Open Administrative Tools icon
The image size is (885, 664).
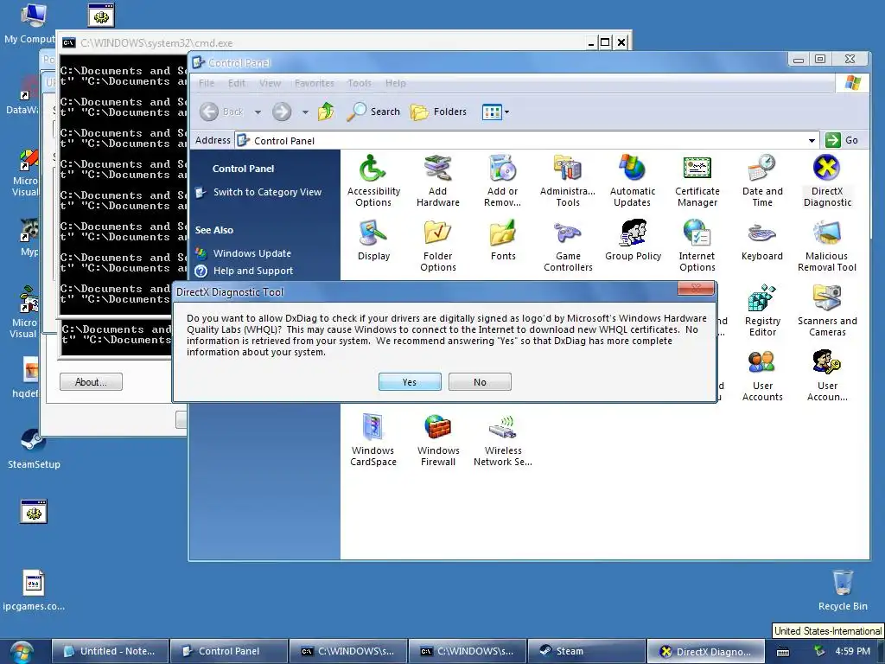[x=568, y=181]
